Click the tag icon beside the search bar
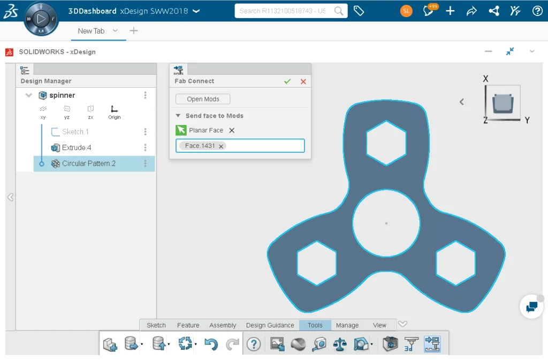Screen dimensions: 548x360 point(359,10)
